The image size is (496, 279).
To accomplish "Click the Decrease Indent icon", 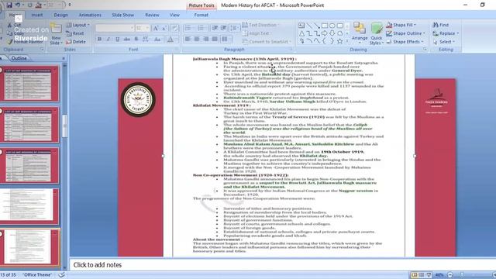I will click(x=215, y=28).
